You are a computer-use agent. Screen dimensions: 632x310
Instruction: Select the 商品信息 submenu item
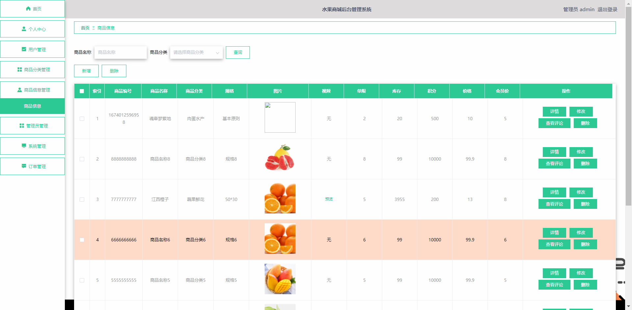[x=32, y=106]
